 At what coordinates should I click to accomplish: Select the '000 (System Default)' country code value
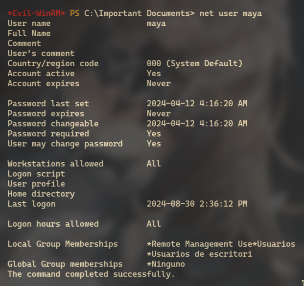pyautogui.click(x=195, y=64)
